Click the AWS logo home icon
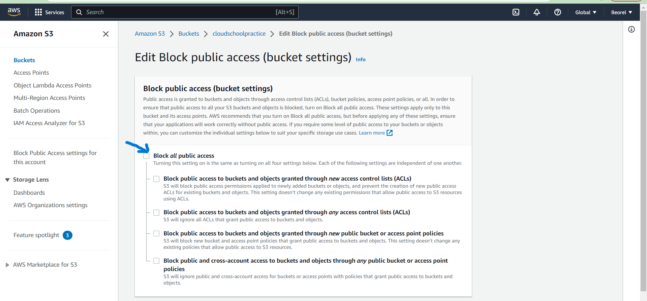The image size is (647, 301). (x=14, y=12)
